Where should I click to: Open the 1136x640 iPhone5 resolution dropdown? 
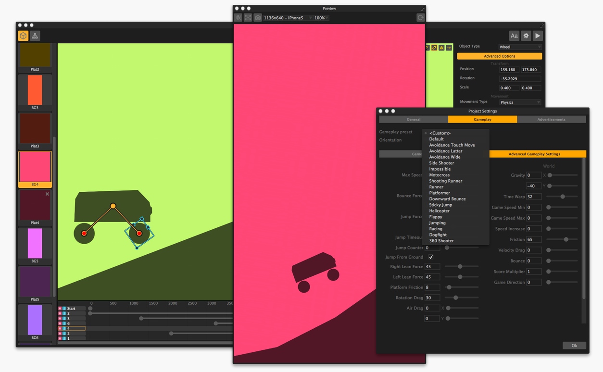pyautogui.click(x=287, y=18)
